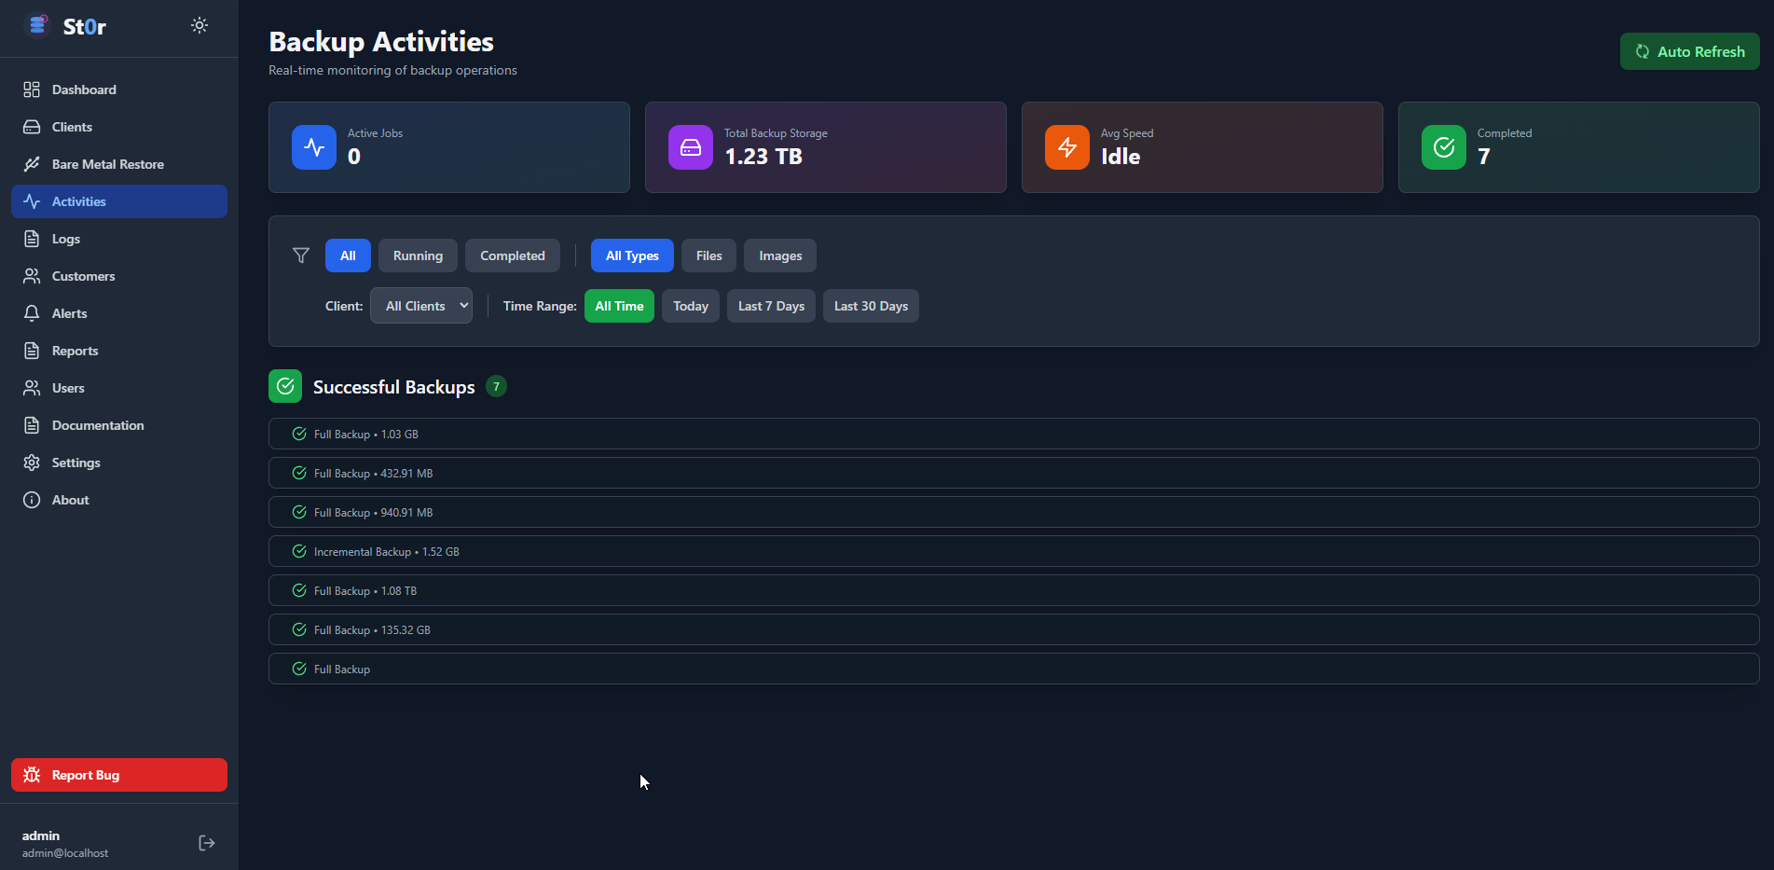Filter activities by Running status
Screen dimensions: 1774x870
(x=418, y=255)
